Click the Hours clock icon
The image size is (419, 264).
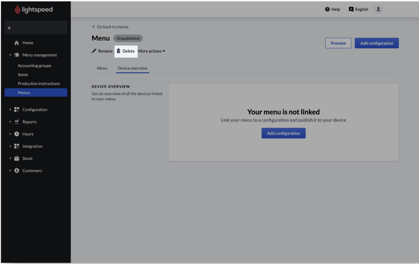pos(17,134)
